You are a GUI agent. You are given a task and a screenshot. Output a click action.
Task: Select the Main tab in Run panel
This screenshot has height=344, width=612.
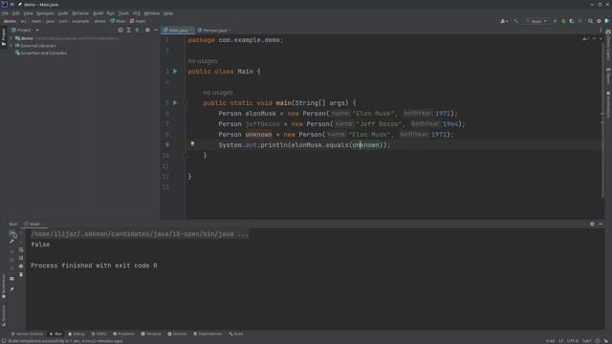tap(34, 224)
